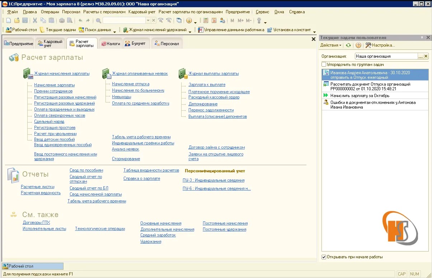This screenshot has width=432, height=278.
Task: Click the Save diskette toolbar icon
Action: point(25,20)
